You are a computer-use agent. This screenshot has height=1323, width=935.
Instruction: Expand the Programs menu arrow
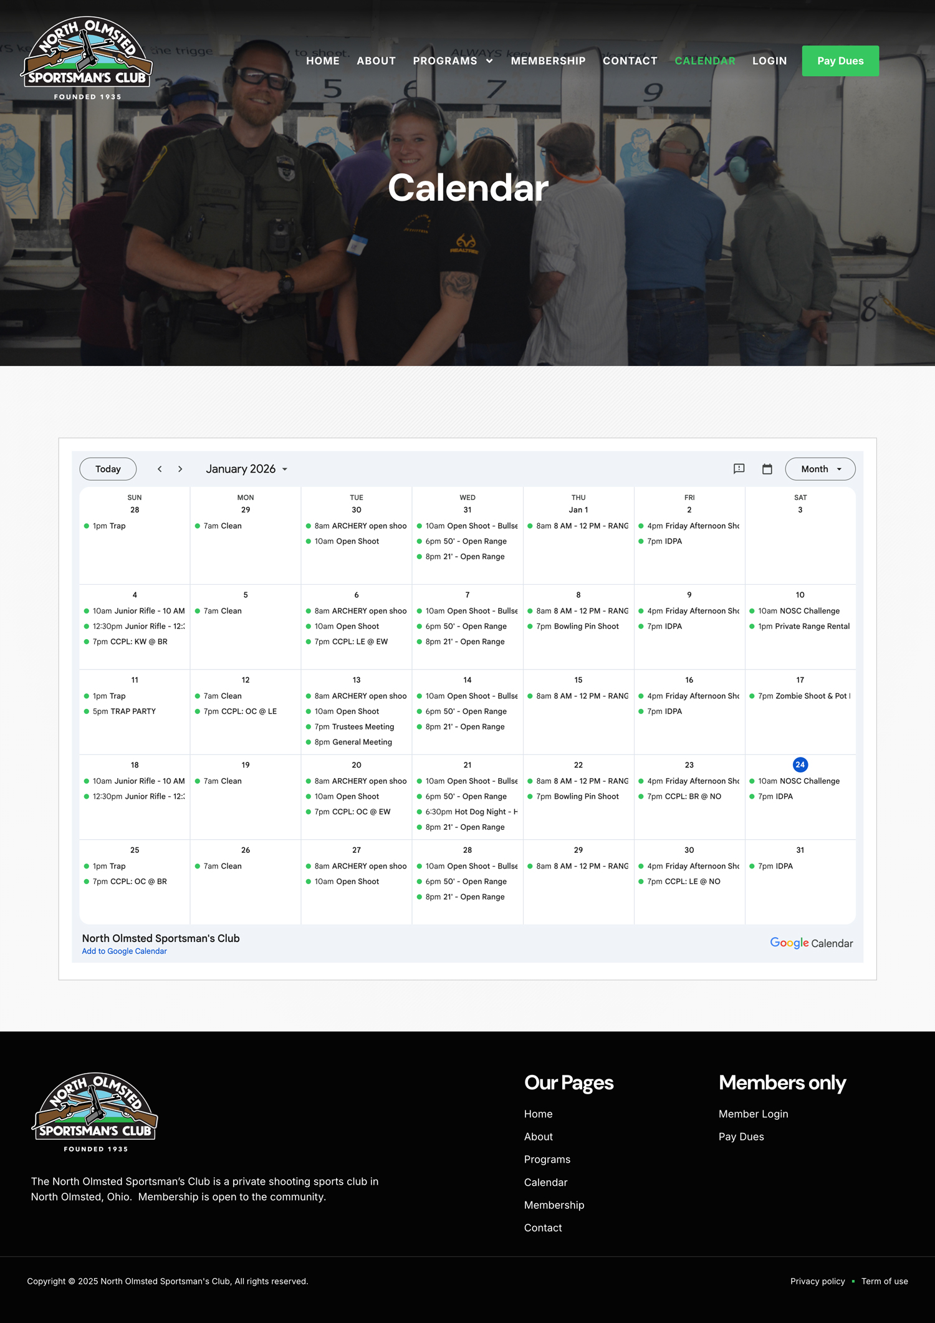(489, 61)
